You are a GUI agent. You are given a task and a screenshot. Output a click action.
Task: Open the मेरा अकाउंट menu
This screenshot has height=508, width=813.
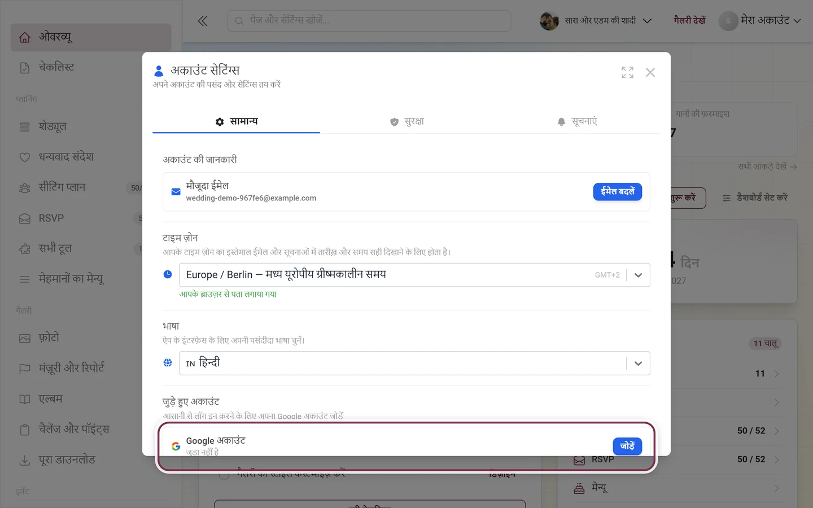click(760, 21)
